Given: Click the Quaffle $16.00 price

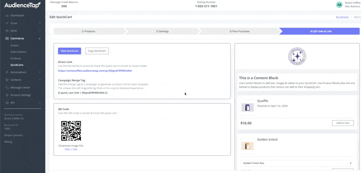Looking at the screenshot, I should 246,123.
